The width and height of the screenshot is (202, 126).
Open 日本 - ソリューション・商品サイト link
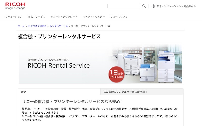[176, 6]
